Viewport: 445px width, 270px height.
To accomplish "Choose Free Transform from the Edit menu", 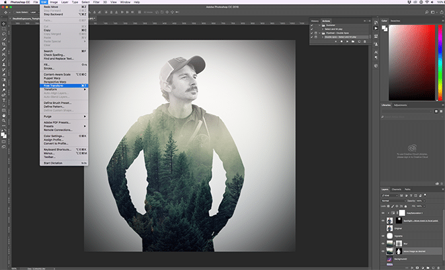I will coord(64,86).
